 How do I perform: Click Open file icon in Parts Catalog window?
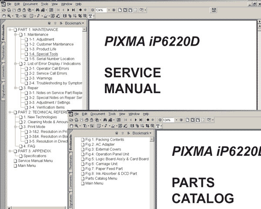[x=71, y=120]
